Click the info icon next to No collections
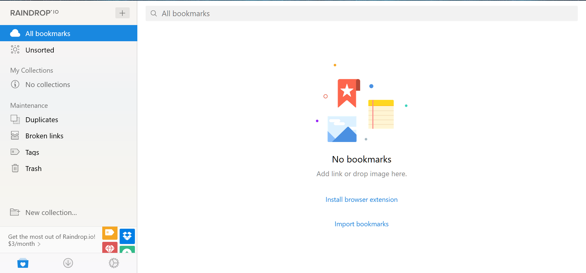 [x=15, y=84]
